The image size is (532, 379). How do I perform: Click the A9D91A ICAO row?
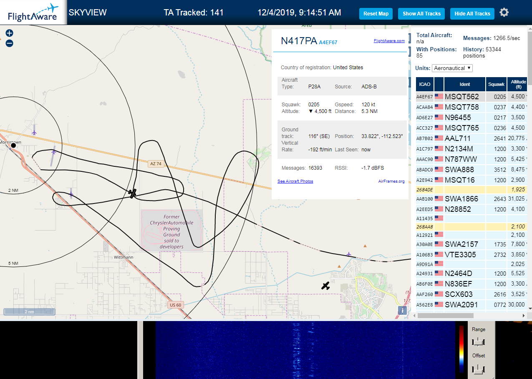471,264
